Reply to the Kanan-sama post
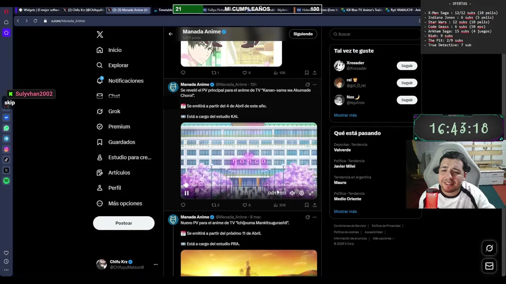 183,205
